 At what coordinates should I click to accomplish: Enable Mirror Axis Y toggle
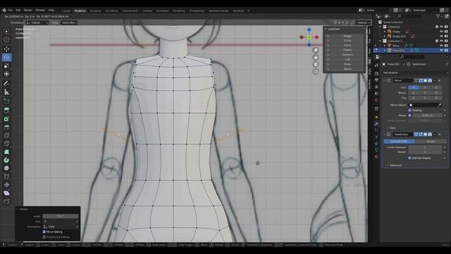425,87
